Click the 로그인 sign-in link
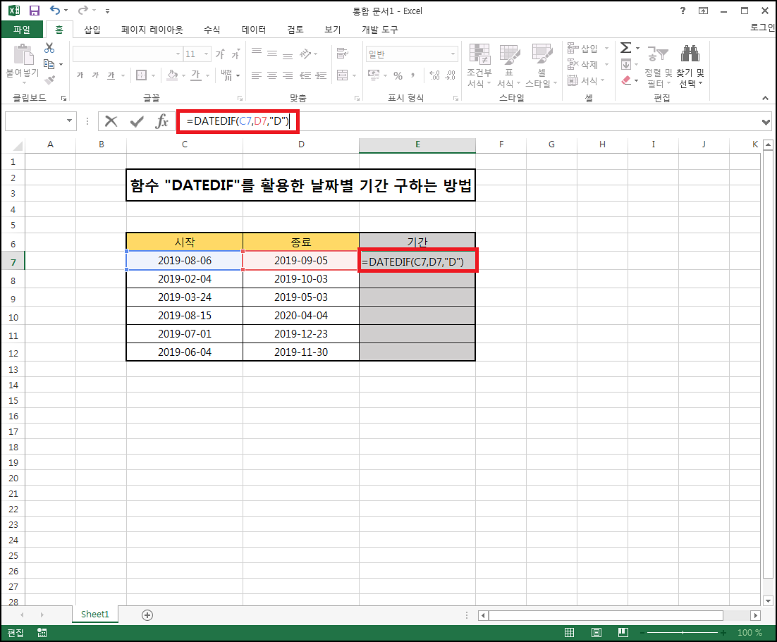The height and width of the screenshot is (642, 777). coord(762,27)
